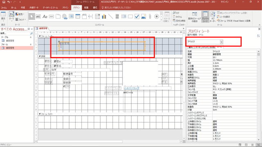
Task: Open the Property Sheet ribbon button
Action: [205, 17]
